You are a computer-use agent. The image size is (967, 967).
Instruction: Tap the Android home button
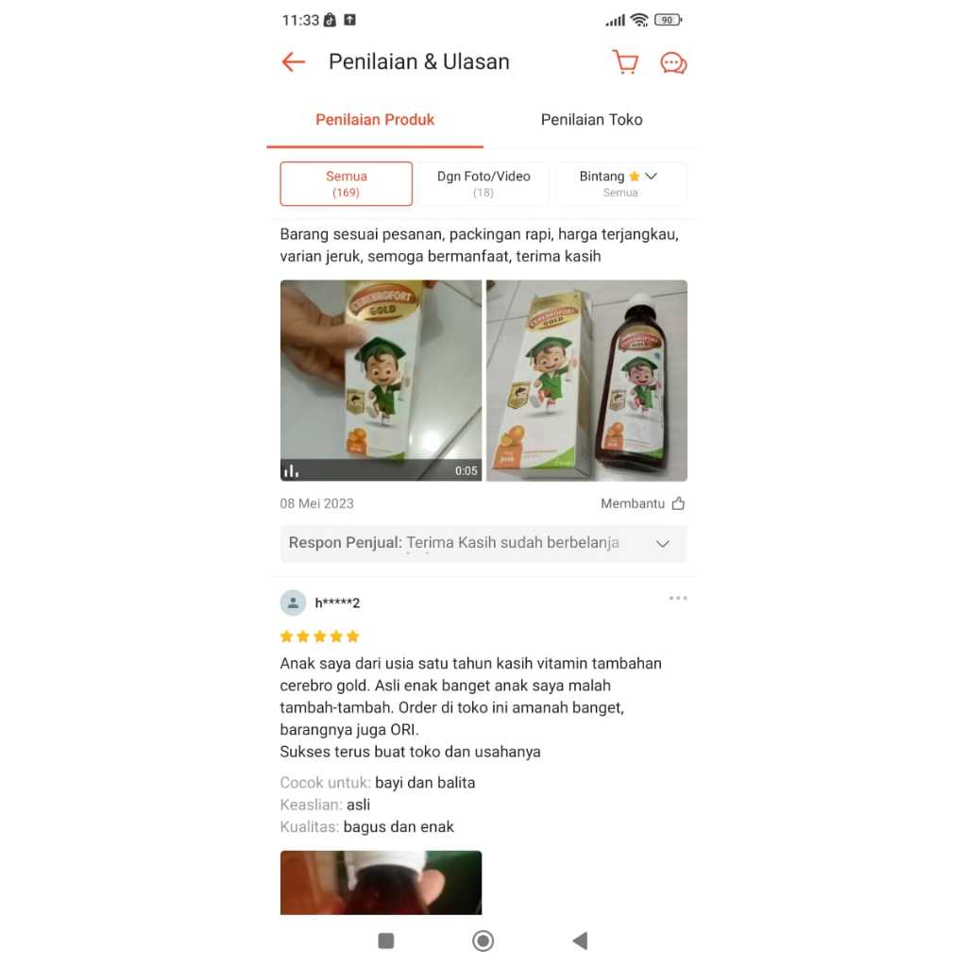(483, 941)
